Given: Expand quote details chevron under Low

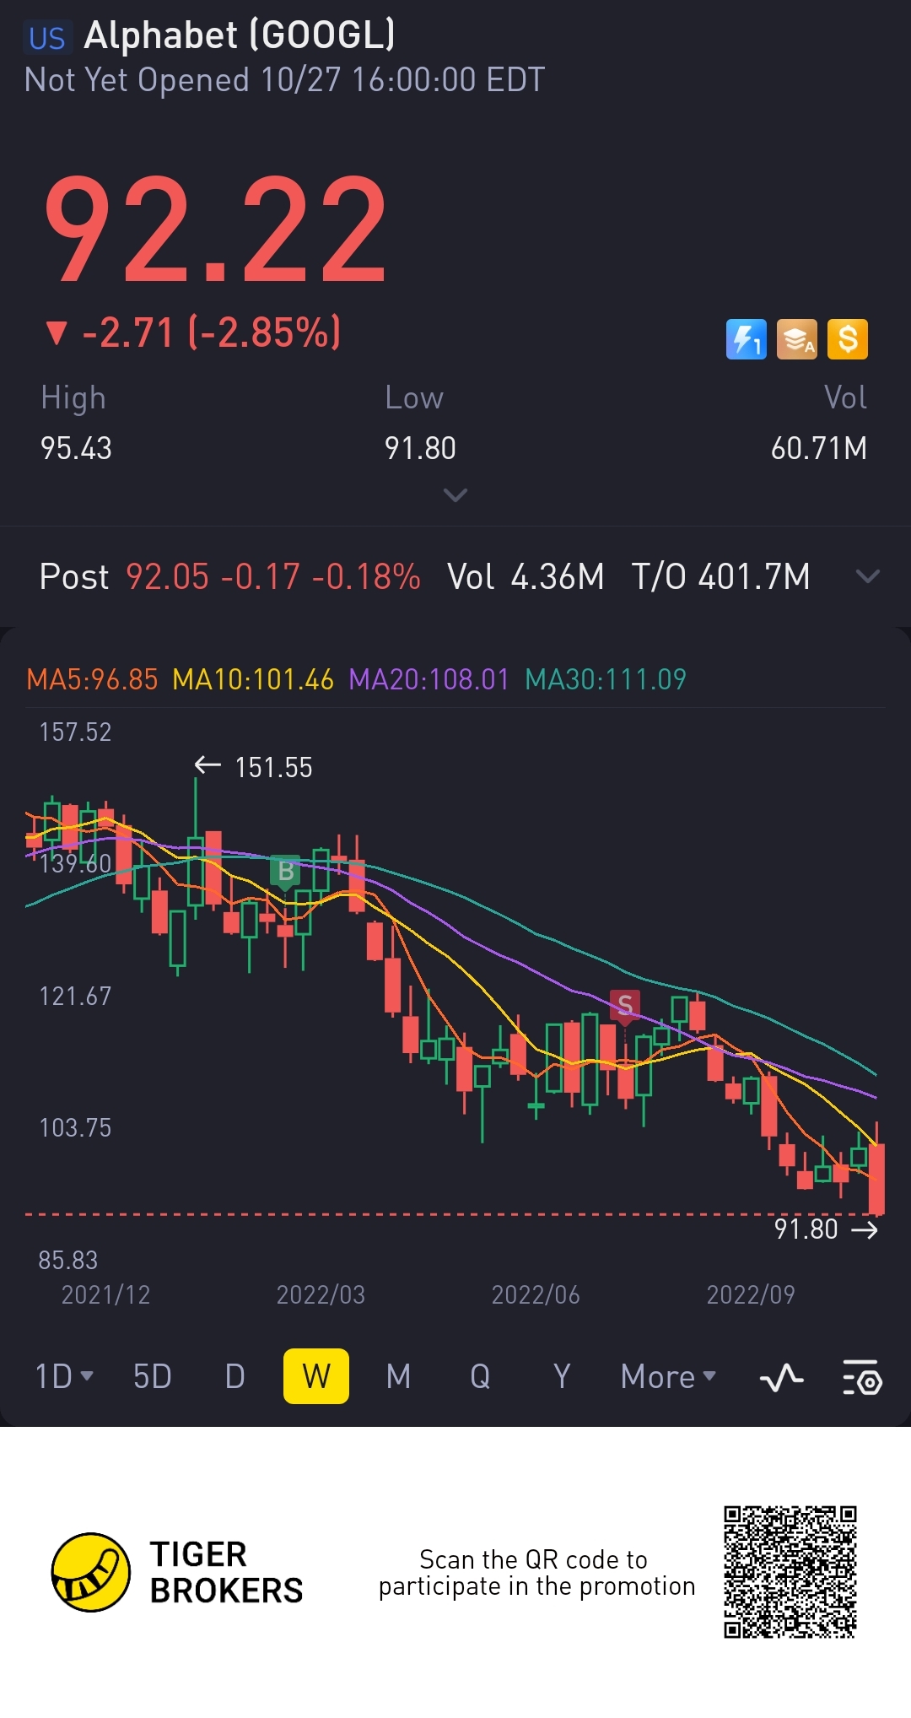Looking at the screenshot, I should pos(455,495).
